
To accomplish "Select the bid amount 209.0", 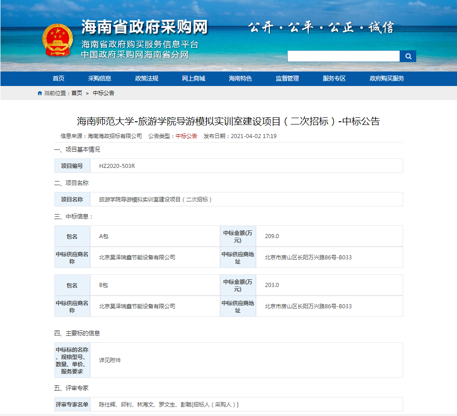I will 272,236.
